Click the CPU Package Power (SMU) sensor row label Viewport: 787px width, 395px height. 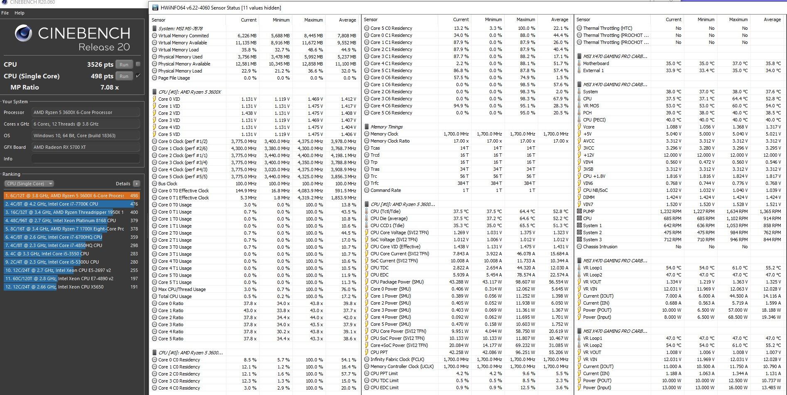tap(397, 282)
